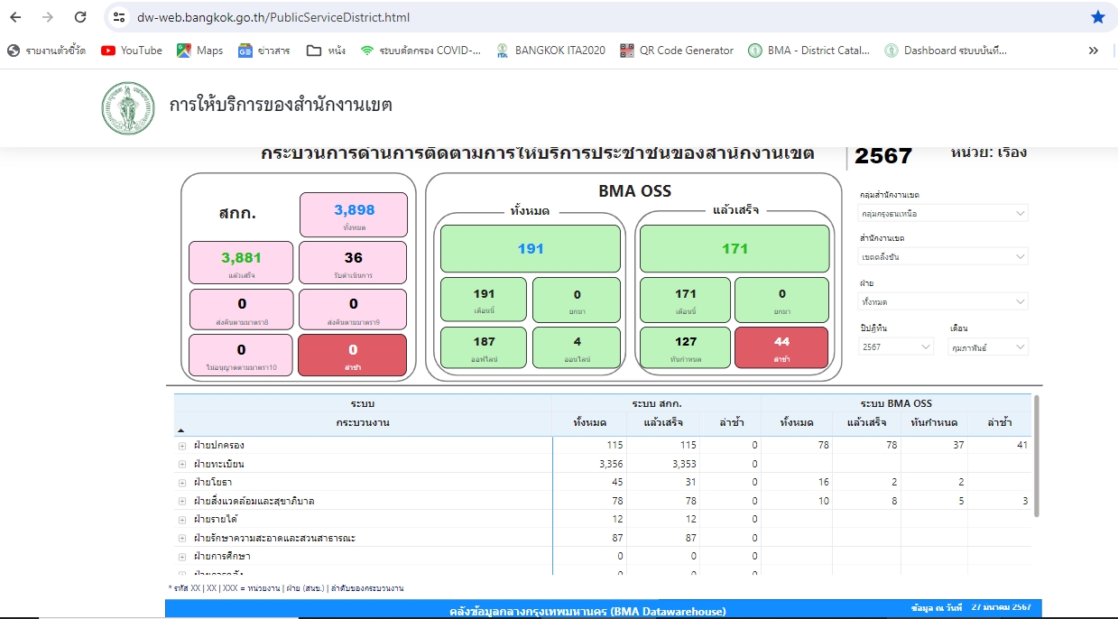Click the BMA green emblem logo
This screenshot has width=1118, height=619.
127,108
